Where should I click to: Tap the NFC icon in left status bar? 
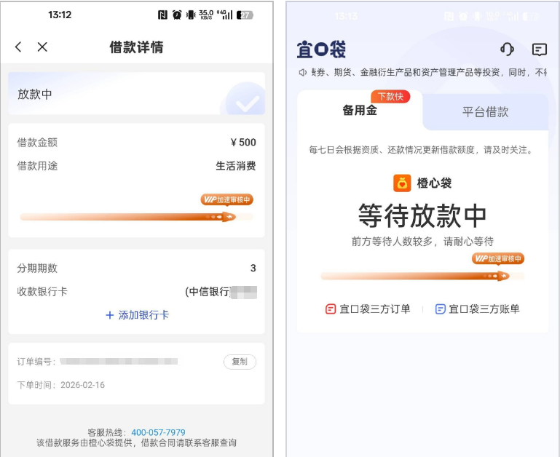(162, 15)
